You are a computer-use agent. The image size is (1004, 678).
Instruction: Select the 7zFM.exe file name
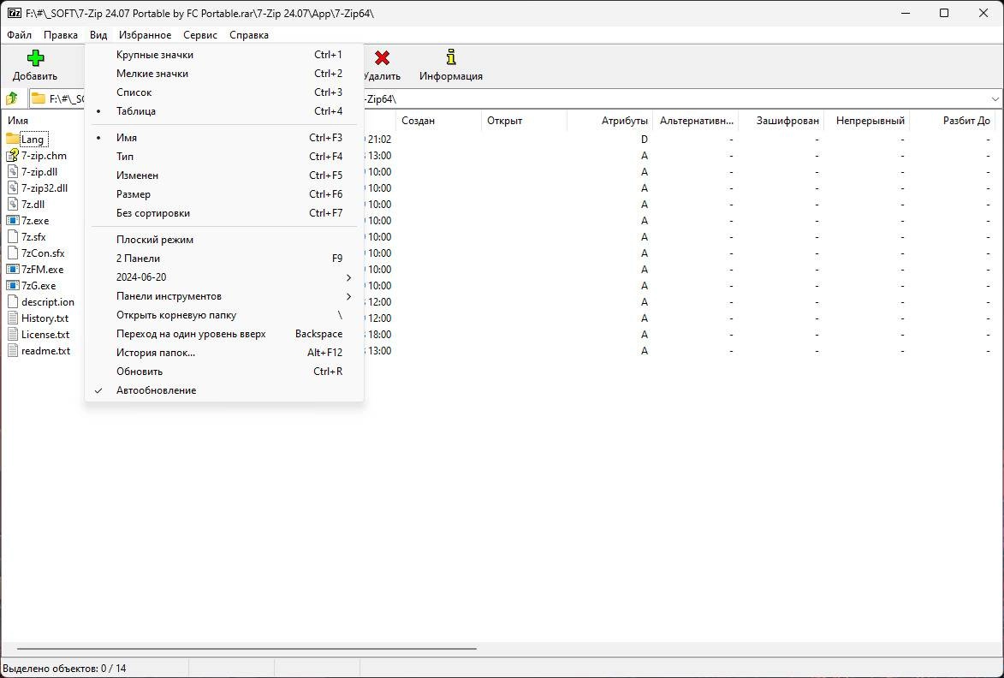click(x=42, y=270)
